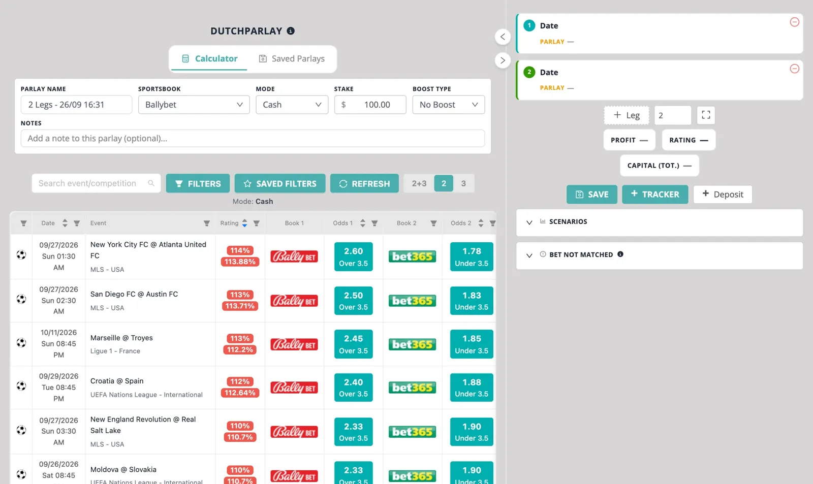Open the Event column filter icon
813x484 pixels.
[207, 223]
